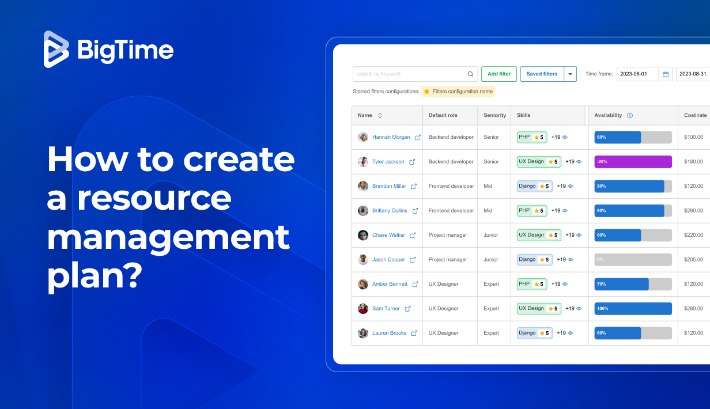Image resolution: width=710 pixels, height=409 pixels.
Task: Click the 2023-08-01 start date field
Action: click(x=637, y=74)
